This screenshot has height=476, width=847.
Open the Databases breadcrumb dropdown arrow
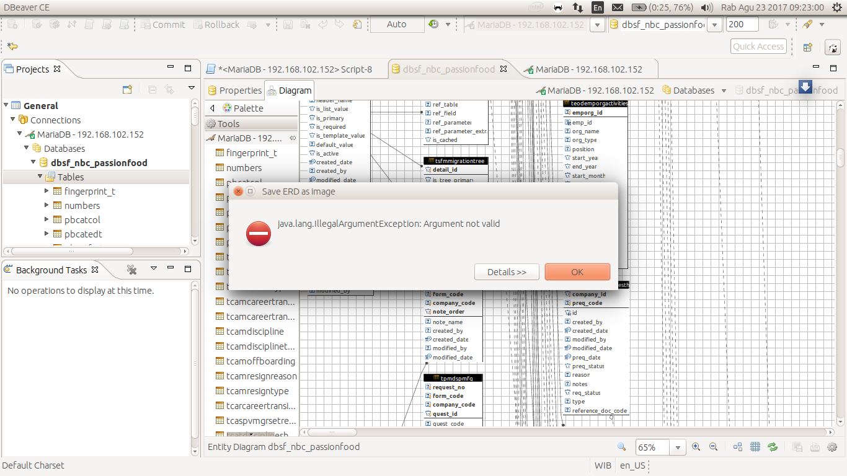pyautogui.click(x=724, y=90)
